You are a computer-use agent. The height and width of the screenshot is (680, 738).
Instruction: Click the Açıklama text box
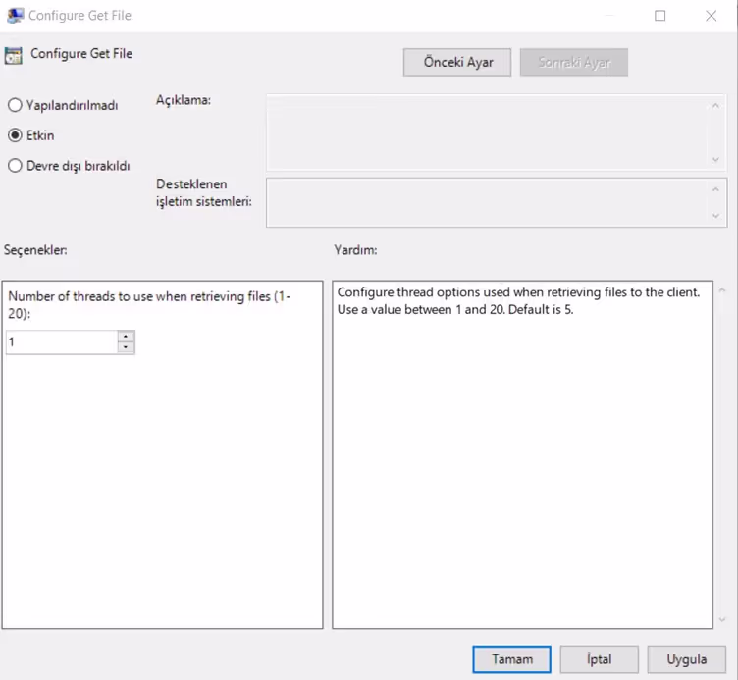click(x=497, y=132)
